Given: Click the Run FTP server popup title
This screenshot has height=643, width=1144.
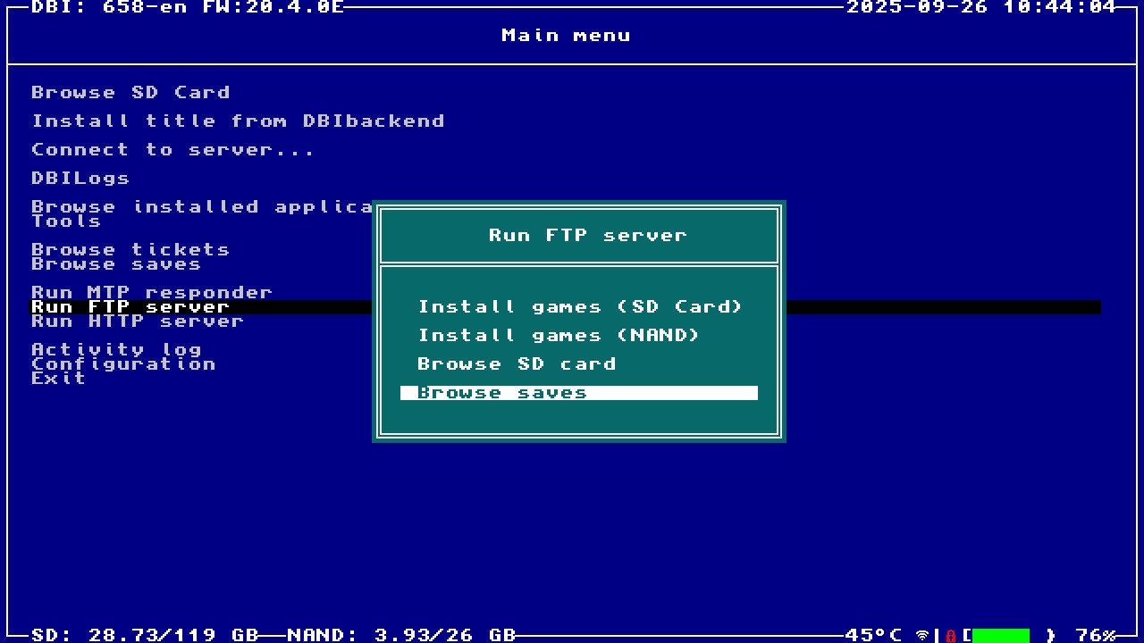Looking at the screenshot, I should tap(588, 236).
